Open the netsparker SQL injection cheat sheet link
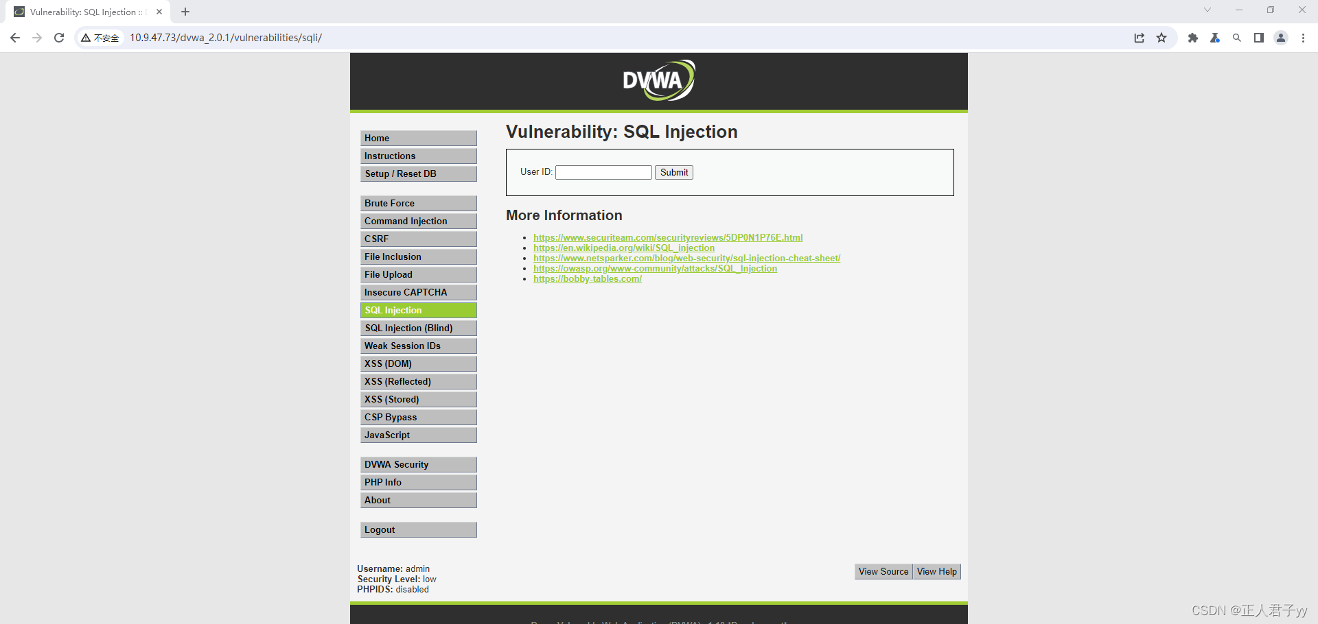1318x624 pixels. coord(686,258)
